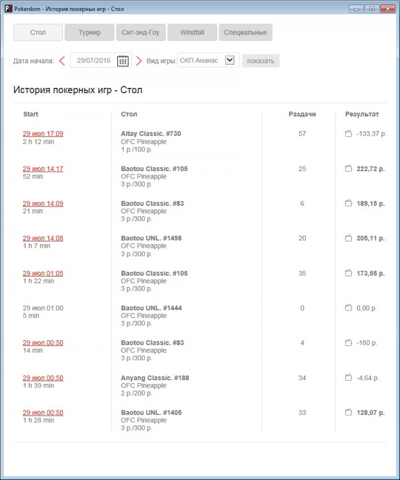Click hand history icon beside 189,15 р. result
Viewport: 400px width, 480px height.
tap(349, 204)
